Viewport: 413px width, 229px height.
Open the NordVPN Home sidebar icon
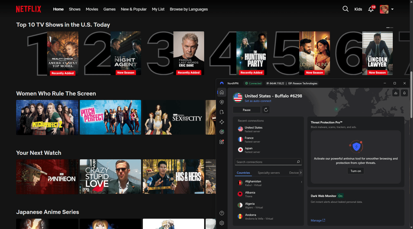coord(222,92)
